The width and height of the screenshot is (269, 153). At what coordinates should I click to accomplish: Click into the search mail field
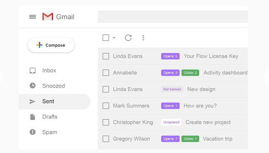coord(172,17)
